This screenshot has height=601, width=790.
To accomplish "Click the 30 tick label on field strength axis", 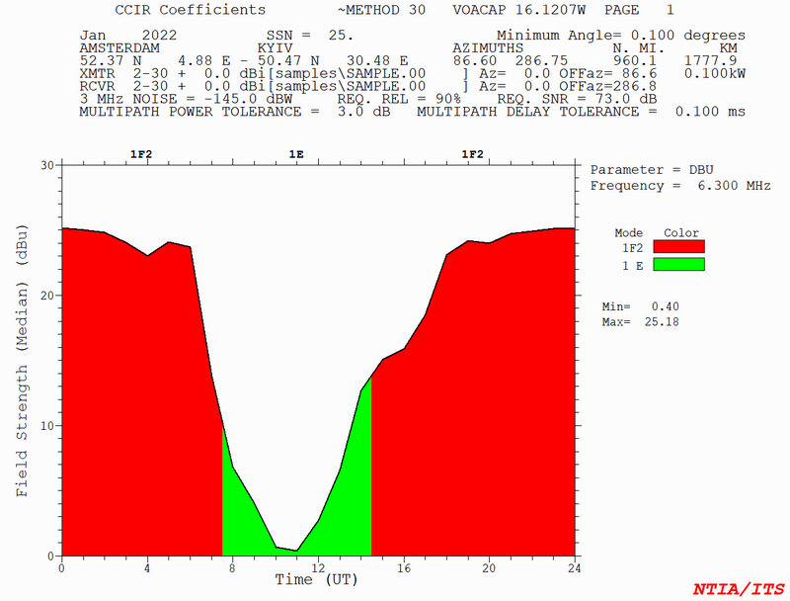I will click(47, 165).
